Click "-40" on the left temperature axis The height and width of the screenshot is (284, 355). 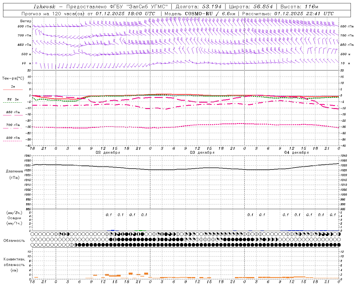click(28, 146)
